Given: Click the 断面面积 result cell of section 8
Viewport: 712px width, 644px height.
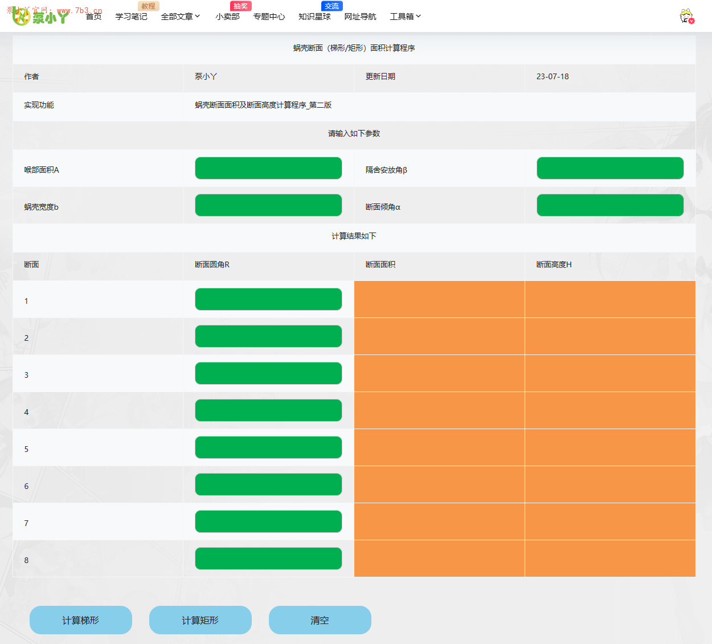Looking at the screenshot, I should pos(439,559).
